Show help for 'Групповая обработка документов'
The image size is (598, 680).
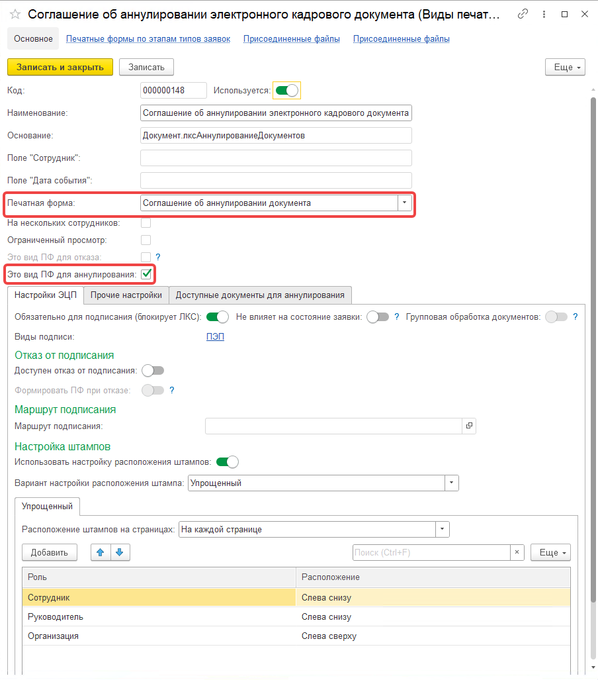(x=575, y=317)
